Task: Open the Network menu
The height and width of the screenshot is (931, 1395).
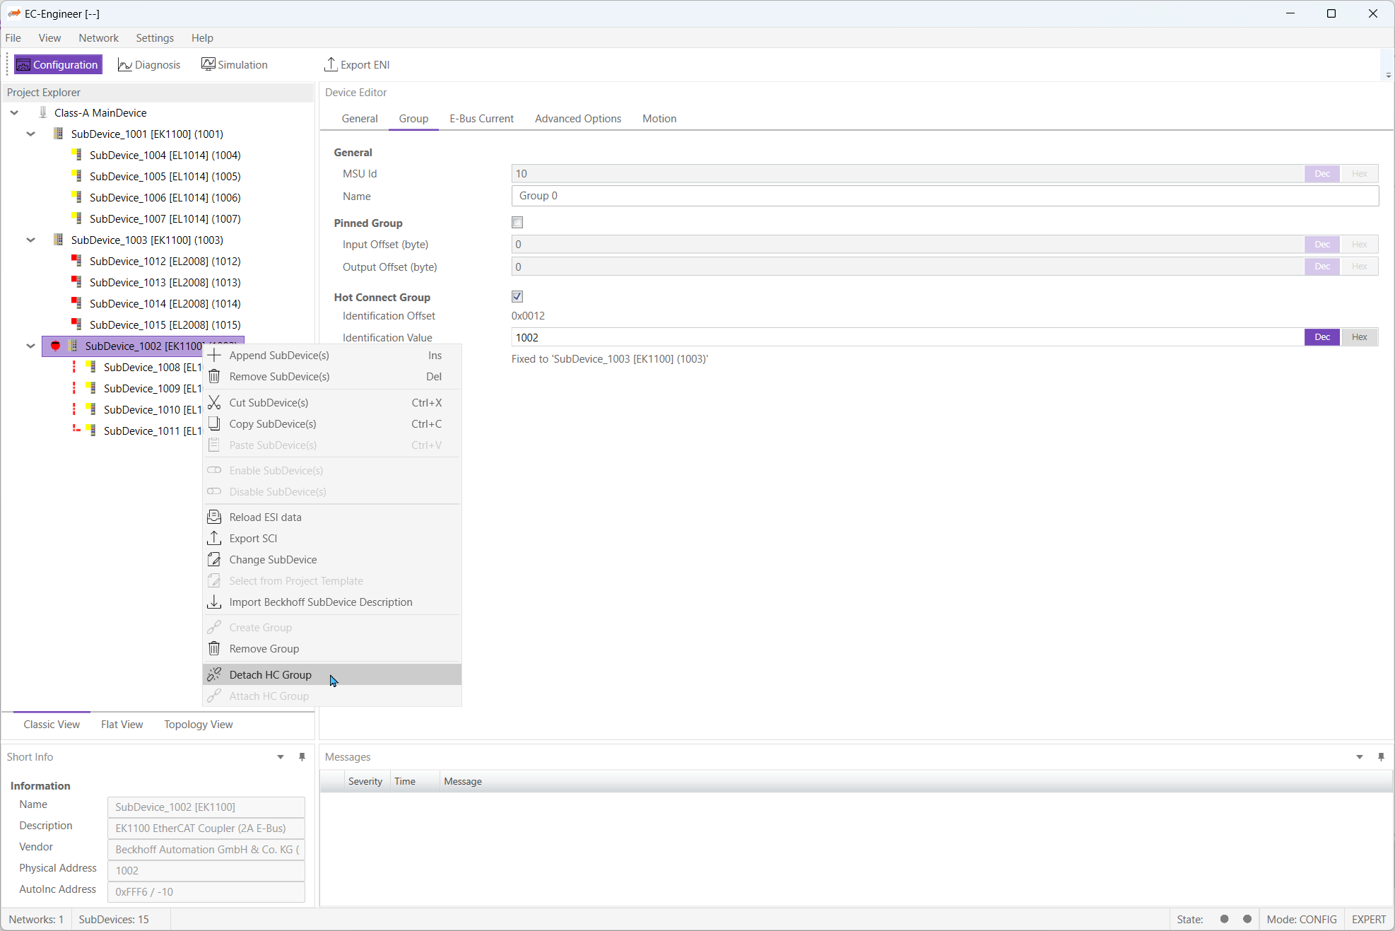Action: (x=98, y=38)
